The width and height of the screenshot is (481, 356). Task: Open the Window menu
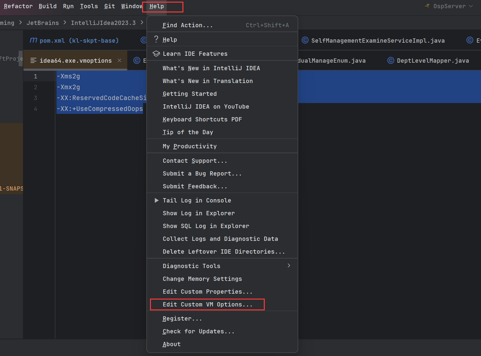click(132, 6)
